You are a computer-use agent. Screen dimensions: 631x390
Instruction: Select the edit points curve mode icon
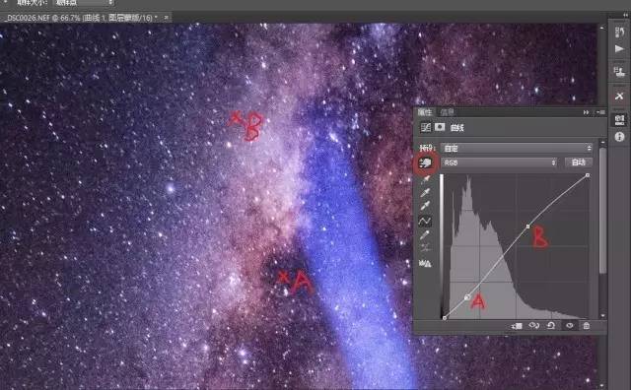pos(425,222)
